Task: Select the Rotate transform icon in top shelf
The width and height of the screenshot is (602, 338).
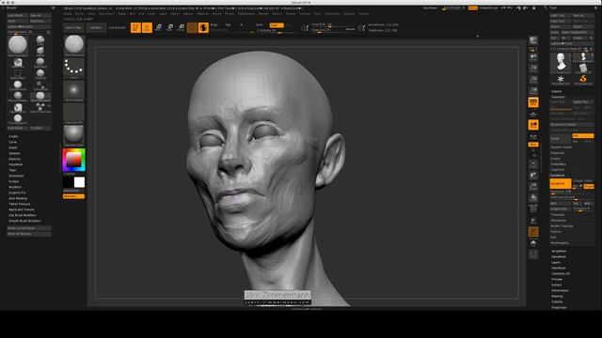Action: (x=181, y=27)
